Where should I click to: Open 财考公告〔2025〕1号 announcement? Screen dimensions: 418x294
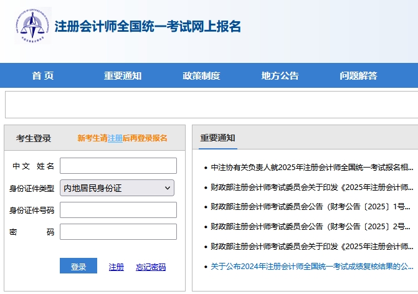[x=311, y=207]
